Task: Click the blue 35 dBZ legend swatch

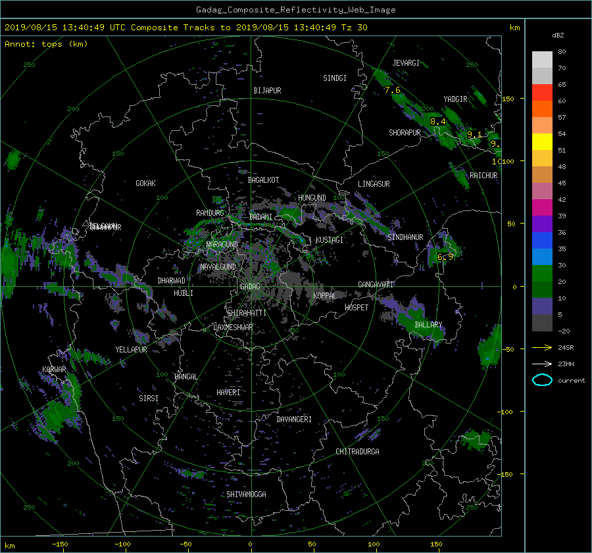Action: coord(542,241)
